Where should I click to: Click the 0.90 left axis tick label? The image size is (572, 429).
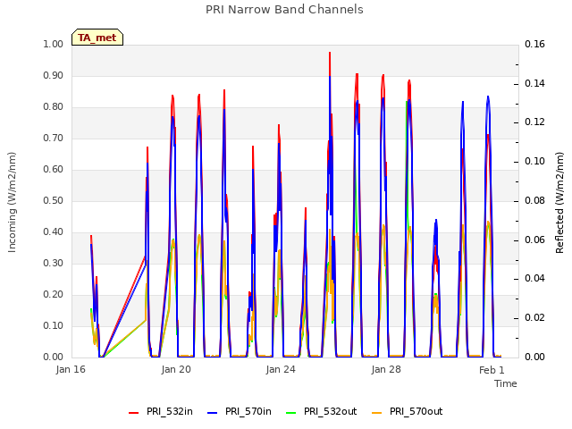tap(54, 75)
